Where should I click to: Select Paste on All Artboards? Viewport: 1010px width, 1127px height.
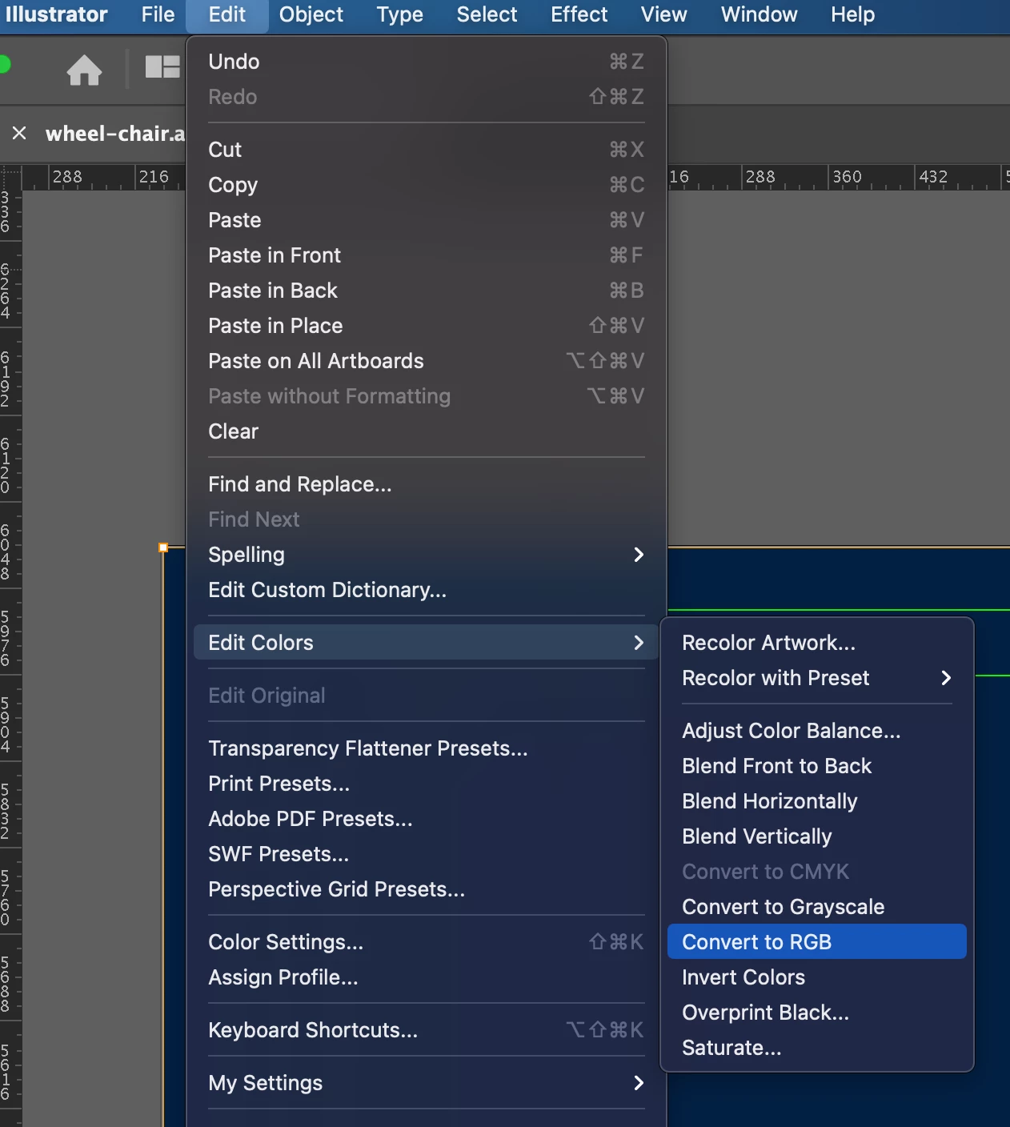(x=426, y=361)
